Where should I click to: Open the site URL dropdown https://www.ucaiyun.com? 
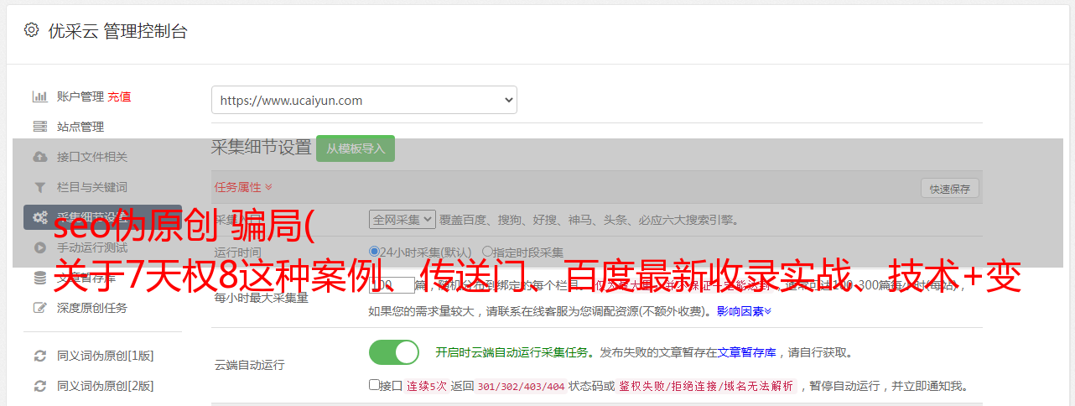tap(364, 100)
